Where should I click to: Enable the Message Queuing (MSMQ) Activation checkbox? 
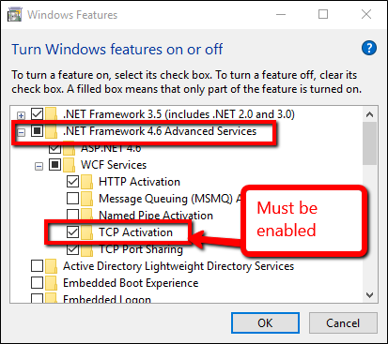pos(72,198)
